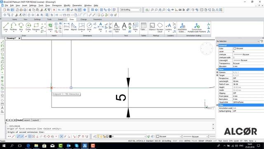Select the Arcs drawing tool
264x149 pixels.
coord(21,26)
